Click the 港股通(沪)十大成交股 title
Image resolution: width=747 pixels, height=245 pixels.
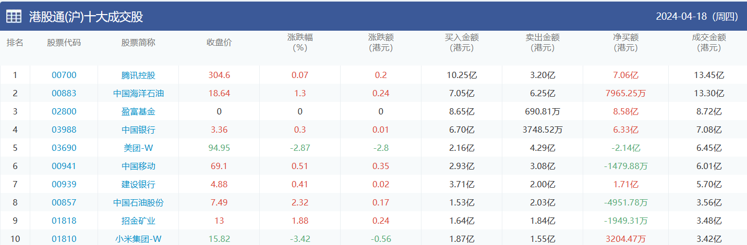pos(86,17)
